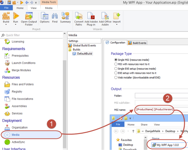188x150 pixels.
Task: Click the Back arrow in quick access toolbar
Action: (x=27, y=2)
